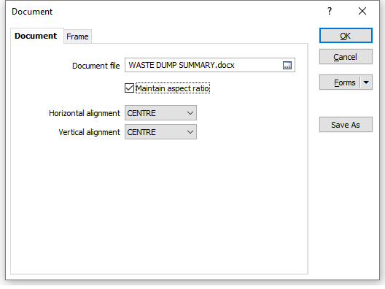Click the Horizontal alignment label

[x=85, y=113]
